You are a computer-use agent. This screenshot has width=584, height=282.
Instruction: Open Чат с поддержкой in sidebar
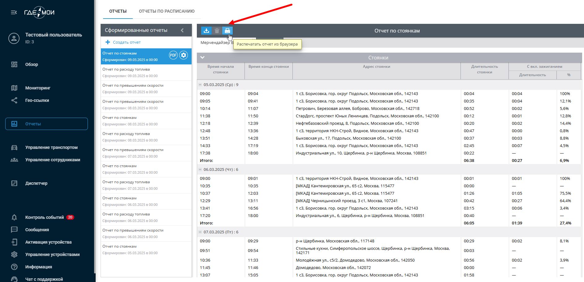coord(44,279)
